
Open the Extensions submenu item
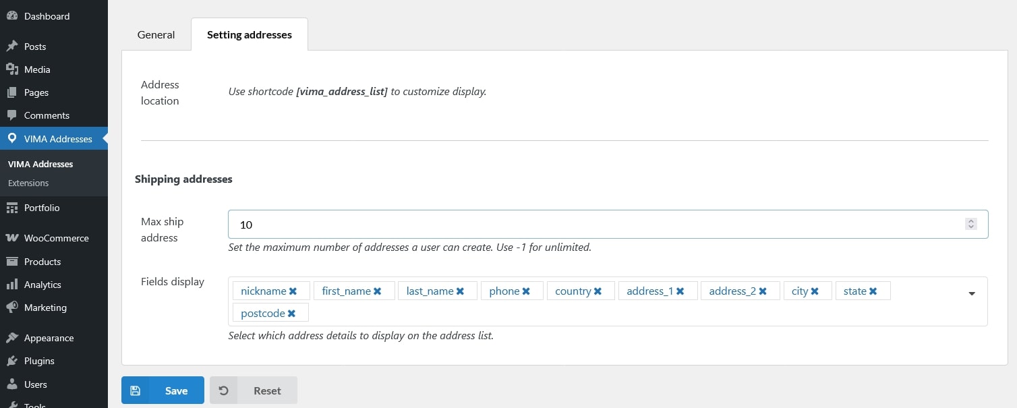click(28, 183)
